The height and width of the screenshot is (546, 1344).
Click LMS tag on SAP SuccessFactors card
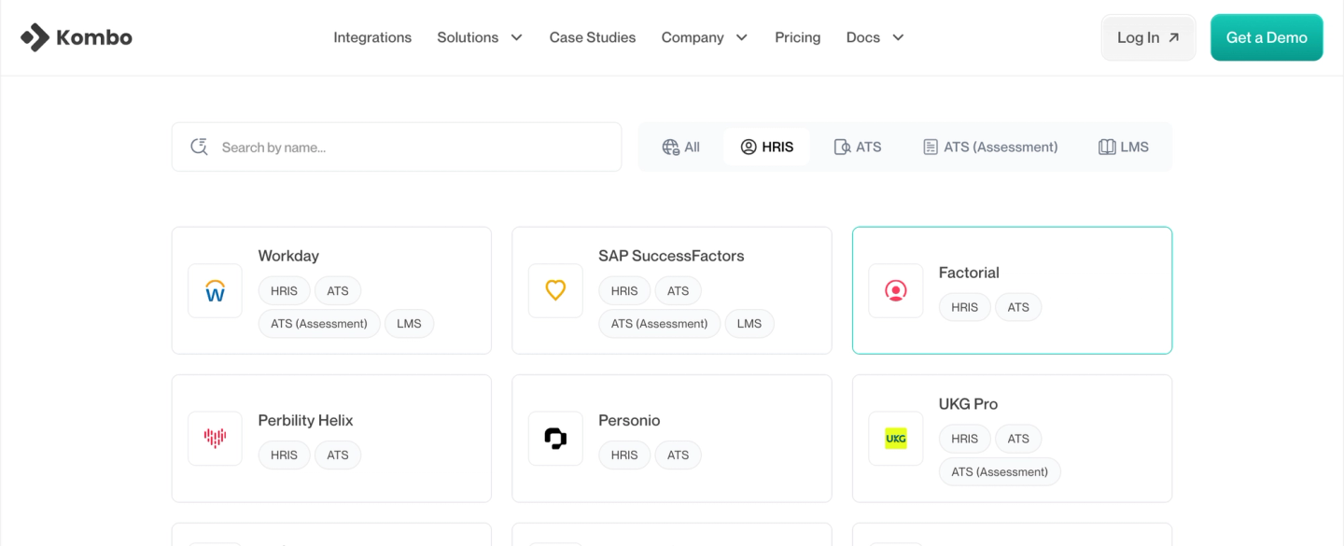pyautogui.click(x=749, y=324)
